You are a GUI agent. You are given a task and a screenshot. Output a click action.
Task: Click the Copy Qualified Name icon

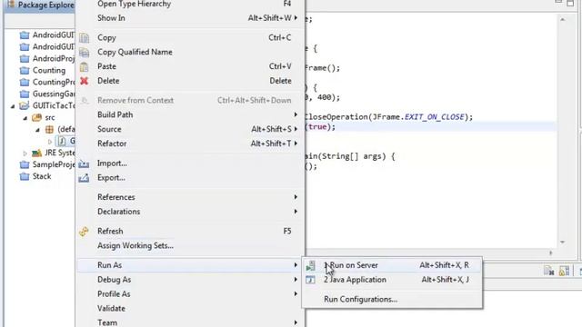[85, 53]
